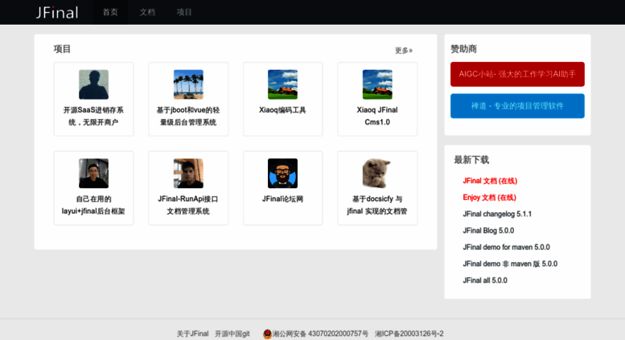Open the 文档 nav tab
This screenshot has height=340, width=625.
(x=147, y=12)
